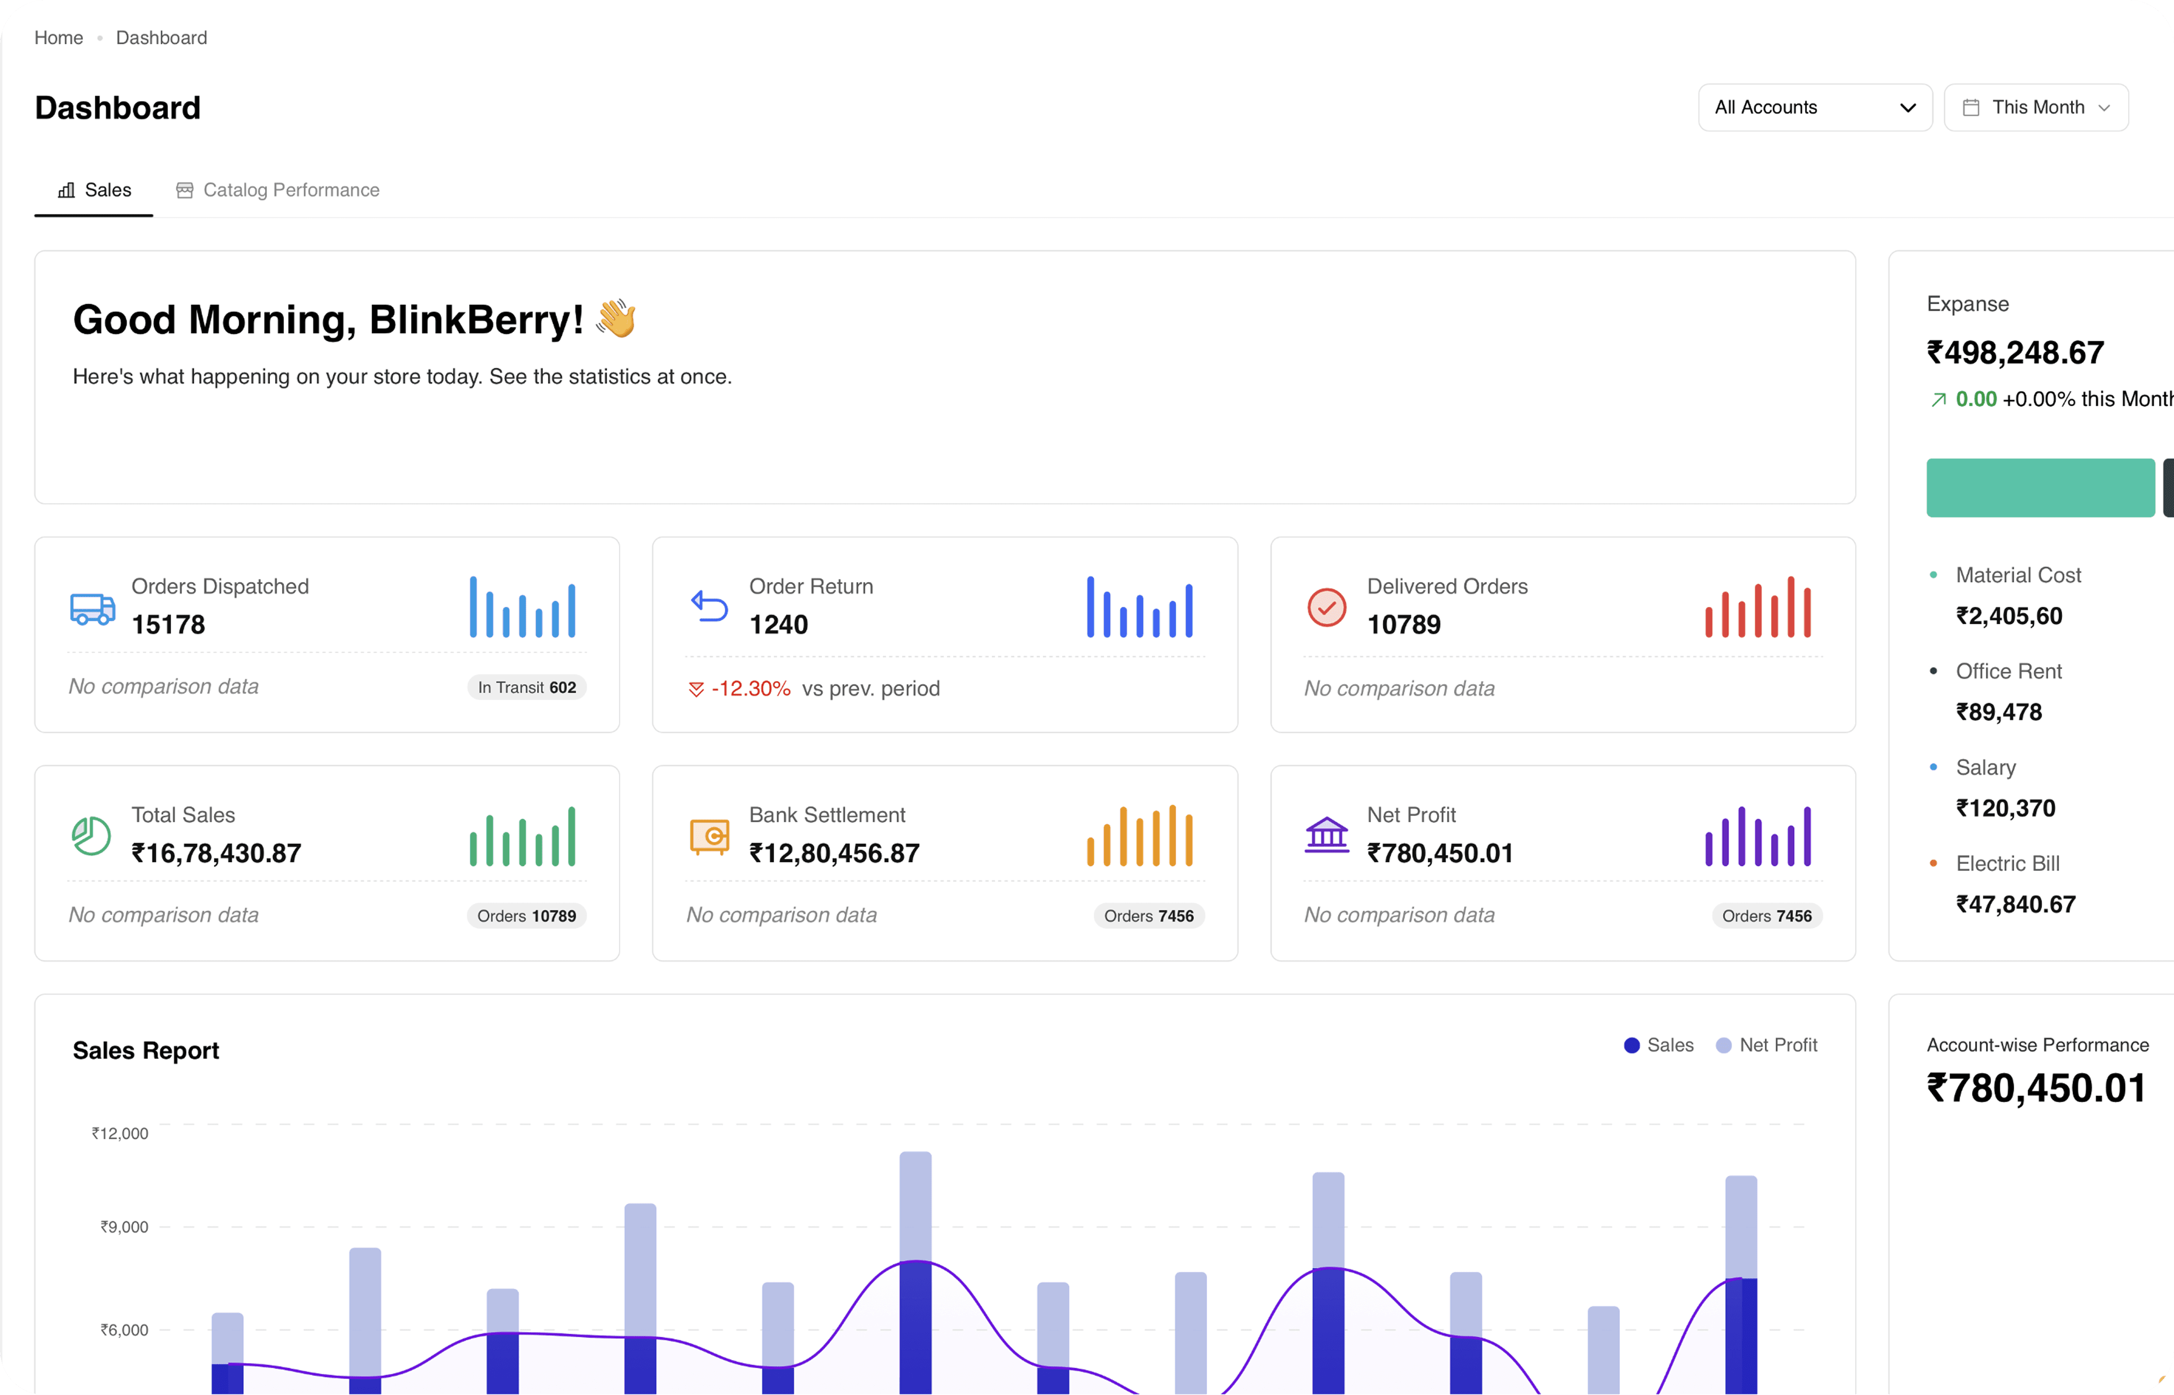Click the tallest bar in Sales Report chart
The height and width of the screenshot is (1395, 2174).
[x=915, y=1273]
